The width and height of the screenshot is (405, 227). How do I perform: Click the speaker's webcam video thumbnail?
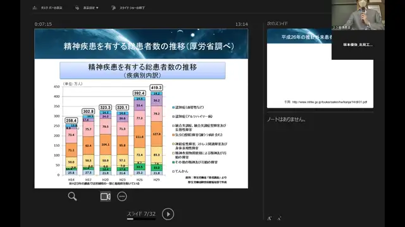[358, 15]
